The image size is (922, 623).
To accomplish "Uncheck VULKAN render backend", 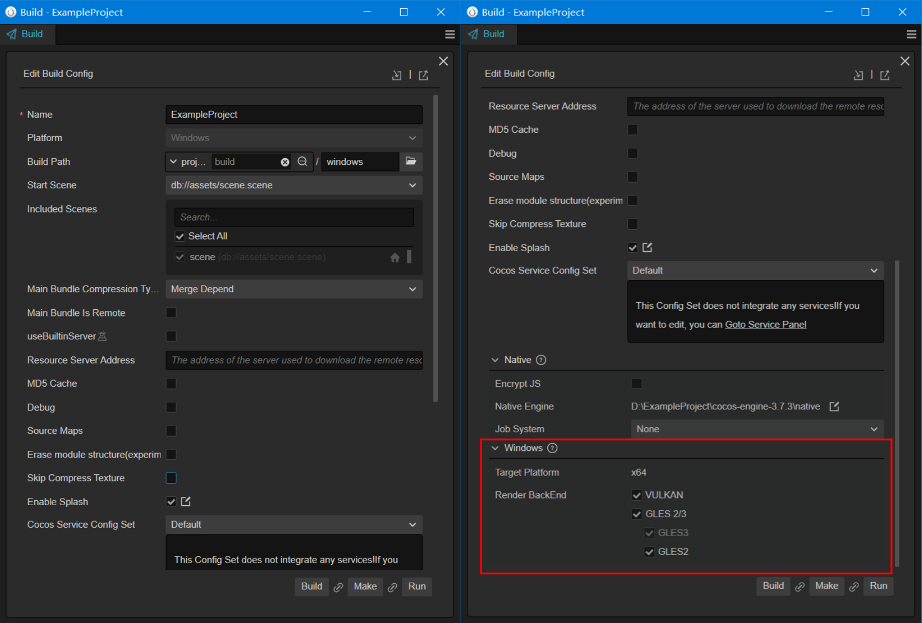I will tap(636, 495).
